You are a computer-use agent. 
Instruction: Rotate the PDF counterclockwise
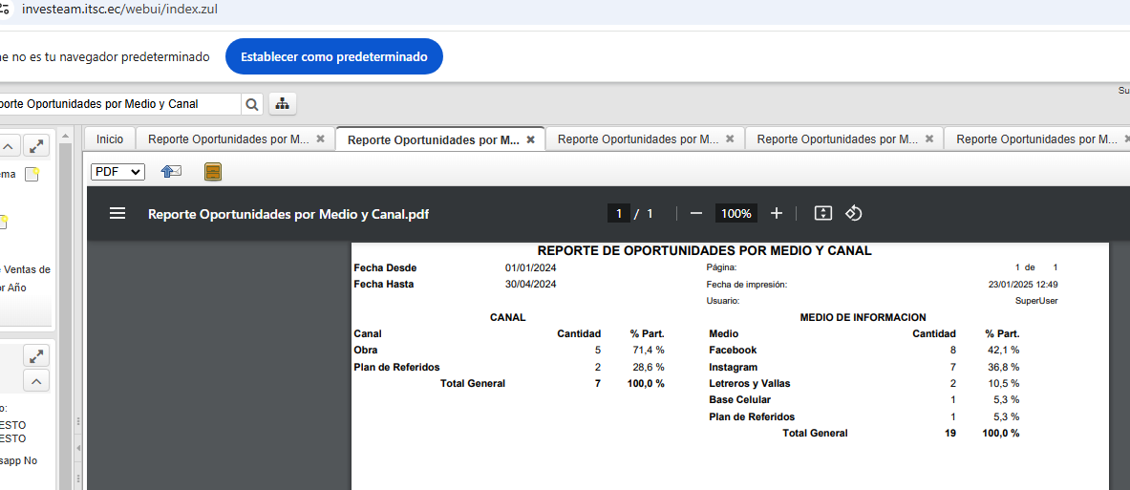tap(854, 214)
